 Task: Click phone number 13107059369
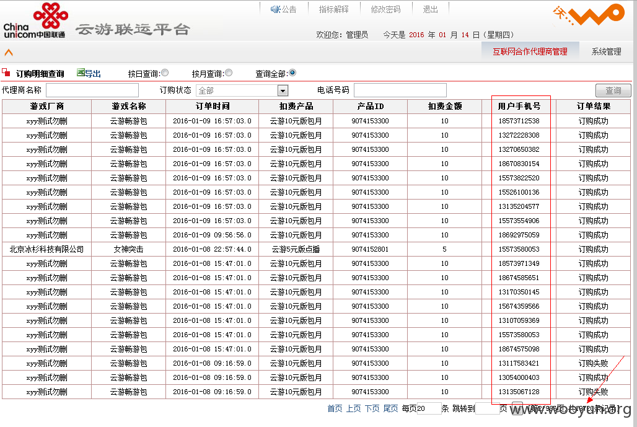point(519,320)
